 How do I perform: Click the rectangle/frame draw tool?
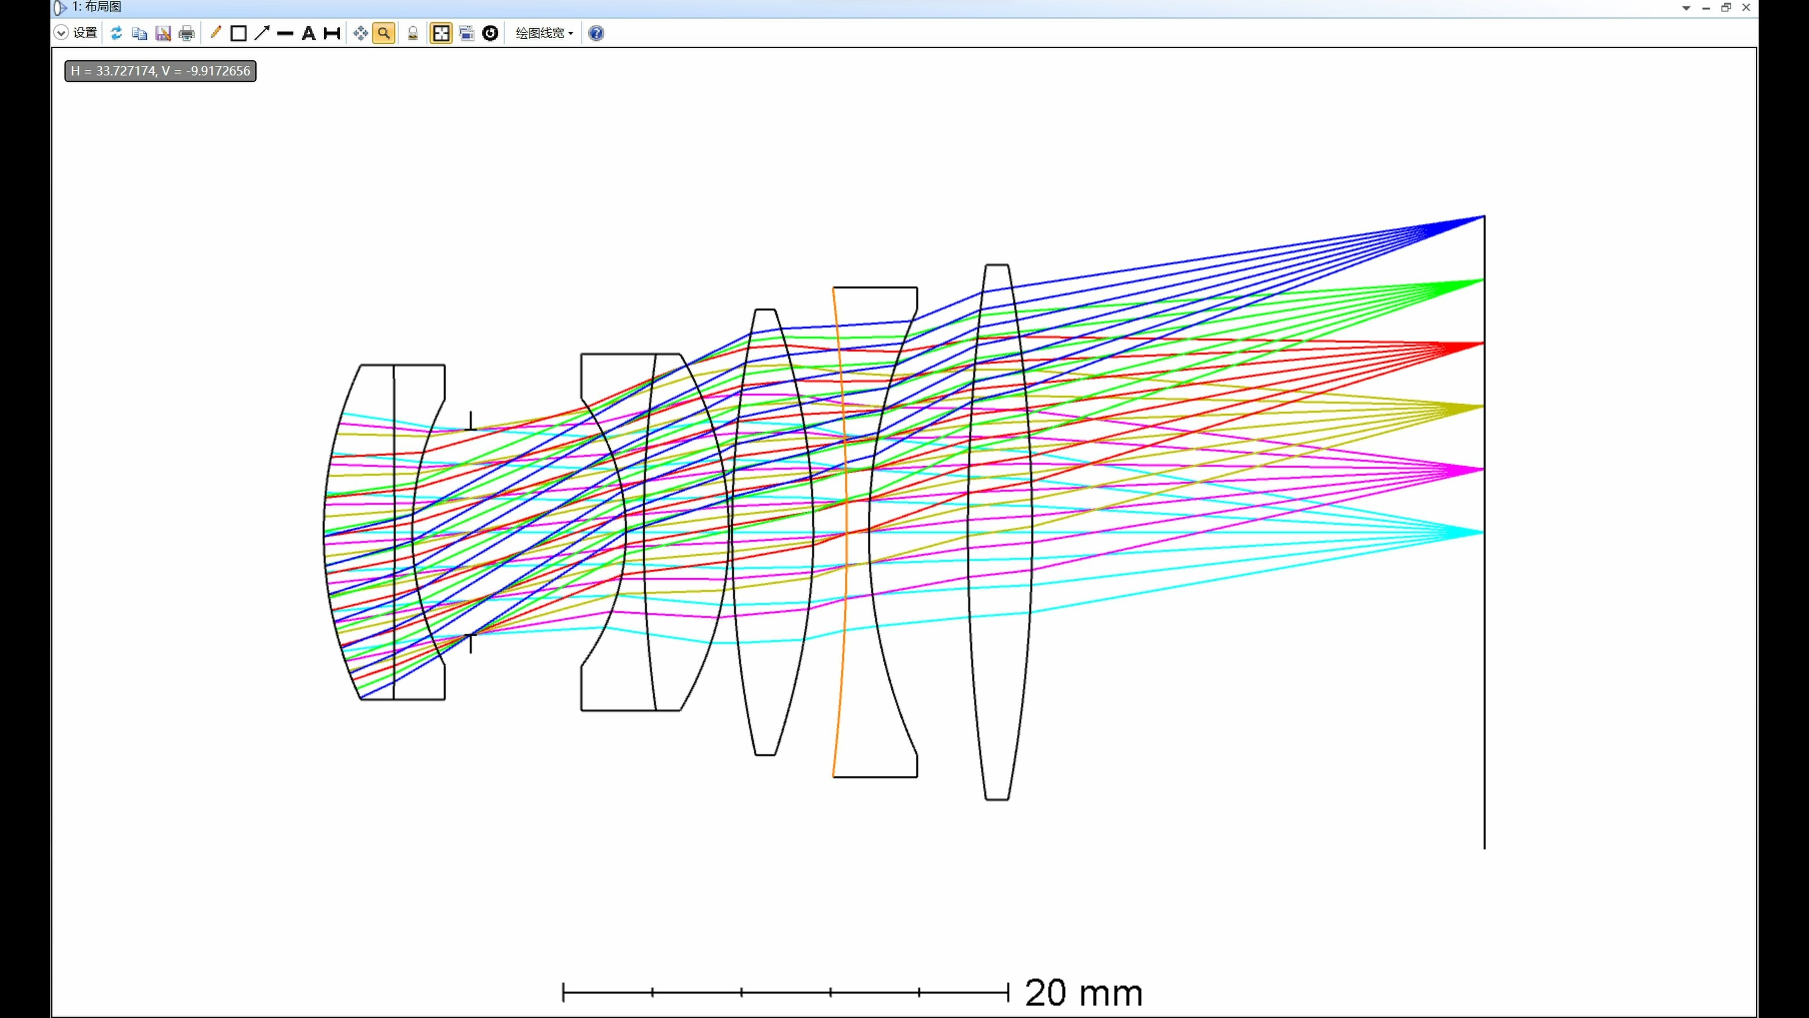[x=237, y=33]
